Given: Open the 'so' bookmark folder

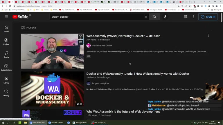Looking at the screenshot, I should click(30, 10).
